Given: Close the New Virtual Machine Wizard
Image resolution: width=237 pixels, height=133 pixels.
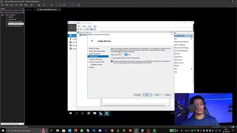Looking at the screenshot, I should (172, 34).
